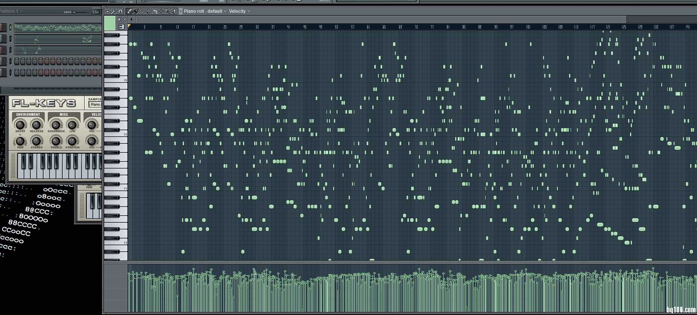
Task: Open the 'Piano roll - default' target dropdown
Action: point(205,11)
